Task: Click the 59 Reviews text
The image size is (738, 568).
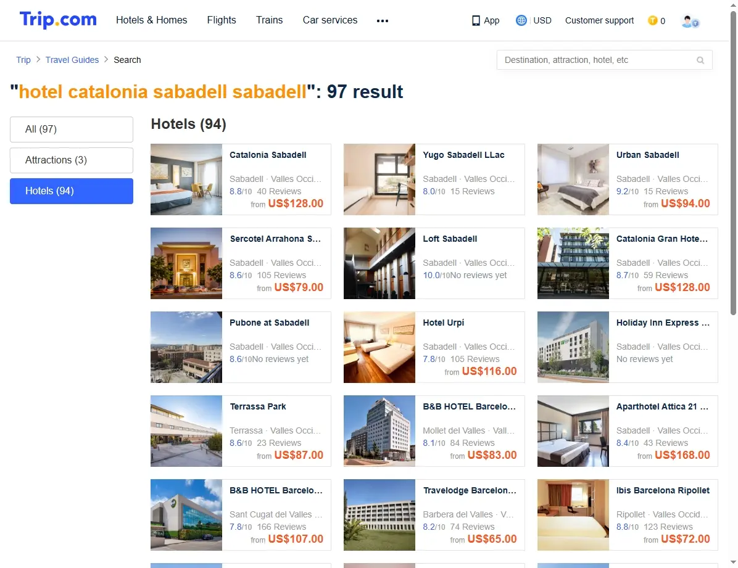Action: point(666,275)
